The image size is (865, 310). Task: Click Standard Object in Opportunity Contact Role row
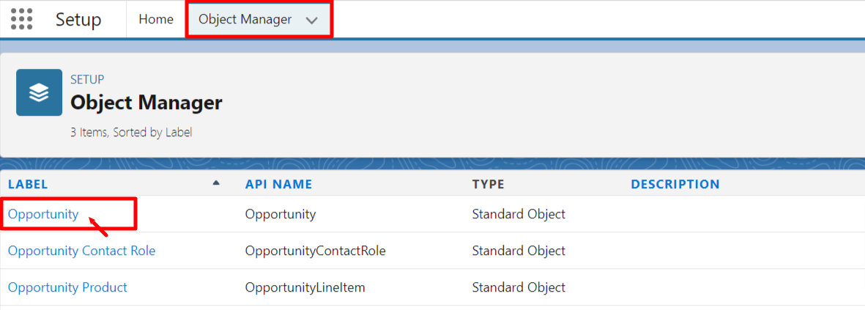(519, 251)
